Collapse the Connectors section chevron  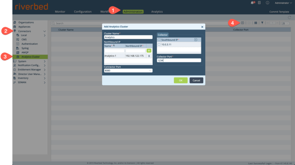pyautogui.click(x=45, y=31)
